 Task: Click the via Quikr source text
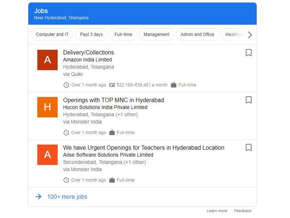point(73,74)
